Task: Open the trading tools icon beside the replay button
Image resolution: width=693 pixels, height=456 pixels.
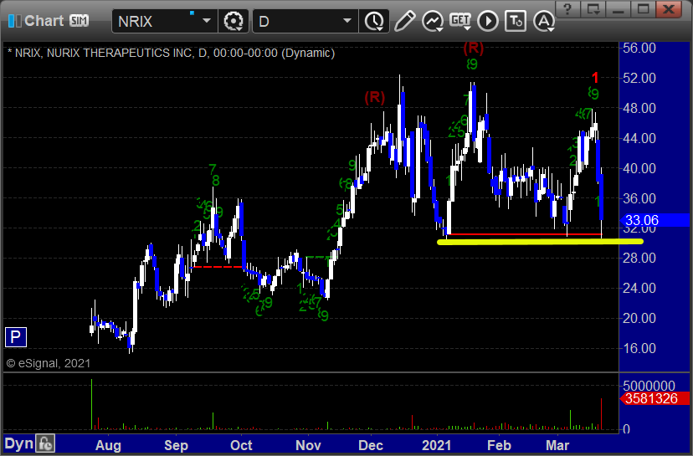Action: tap(516, 21)
